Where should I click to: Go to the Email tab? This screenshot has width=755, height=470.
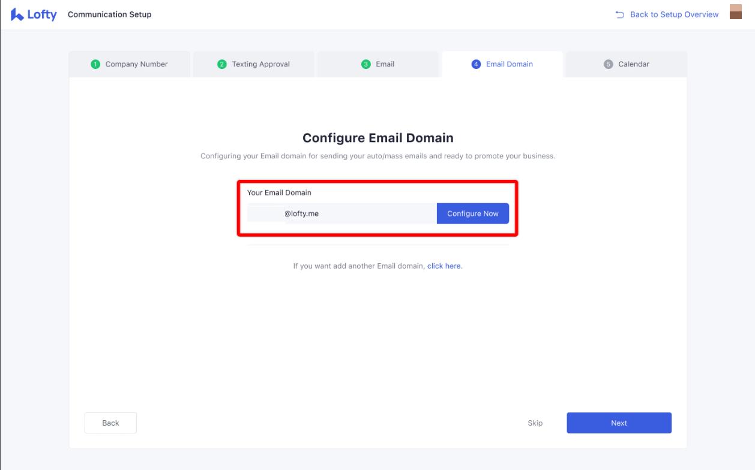pyautogui.click(x=378, y=64)
